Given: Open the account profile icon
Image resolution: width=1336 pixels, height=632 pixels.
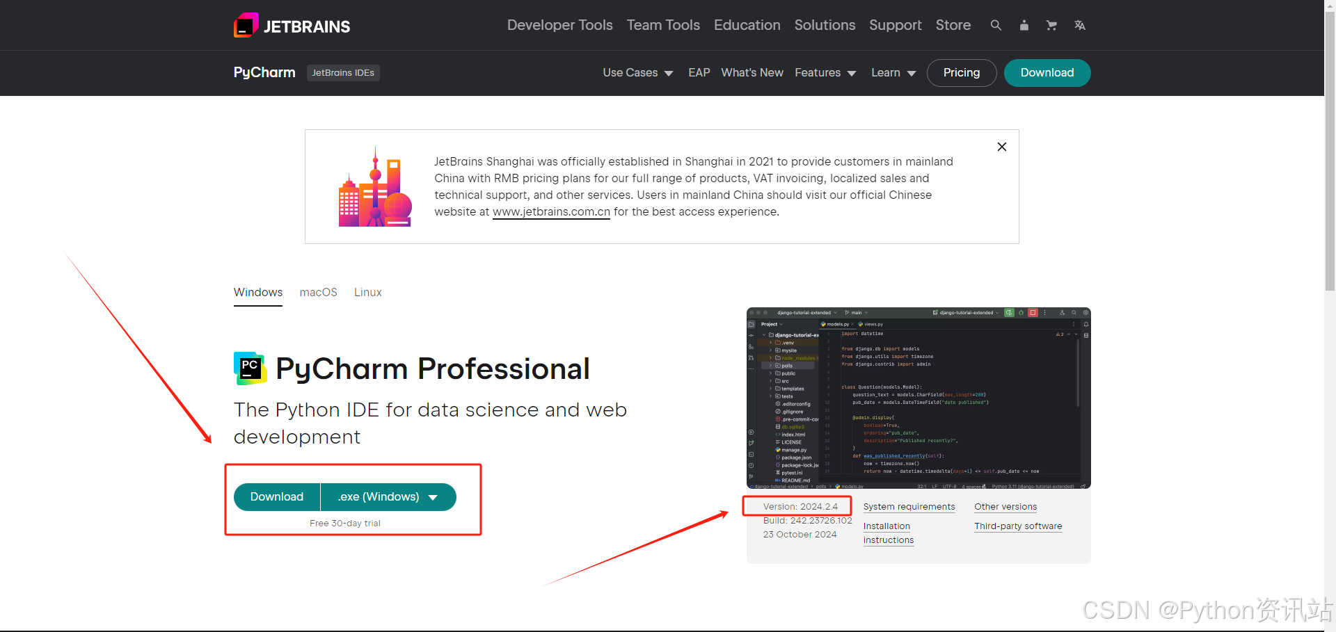Looking at the screenshot, I should [1024, 25].
